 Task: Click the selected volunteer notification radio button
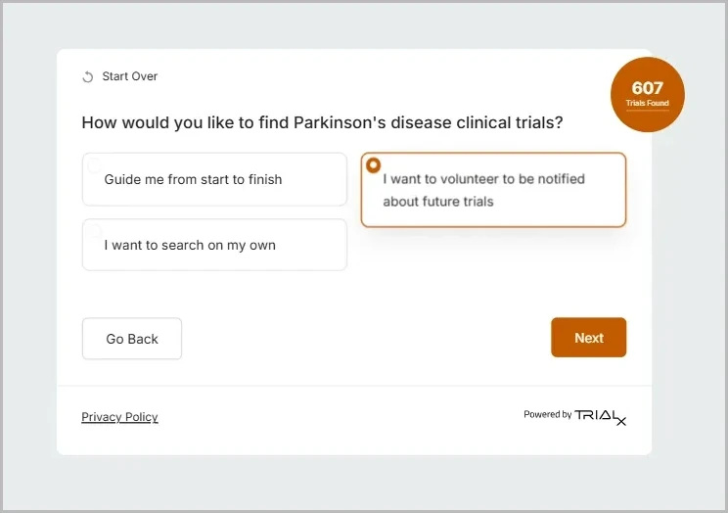point(374,165)
